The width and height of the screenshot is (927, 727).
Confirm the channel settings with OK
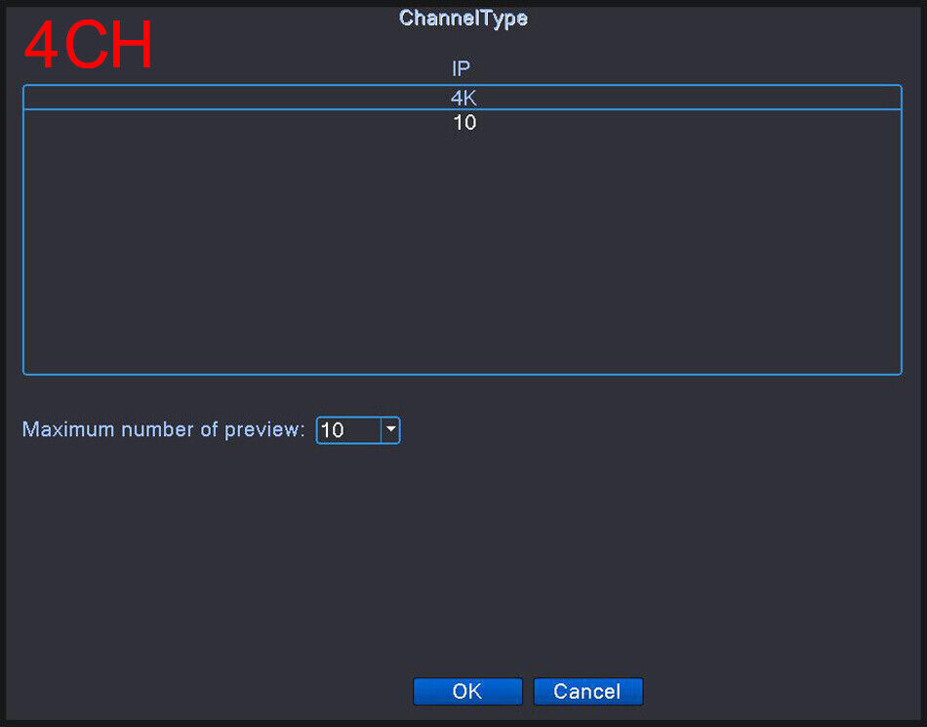(467, 691)
